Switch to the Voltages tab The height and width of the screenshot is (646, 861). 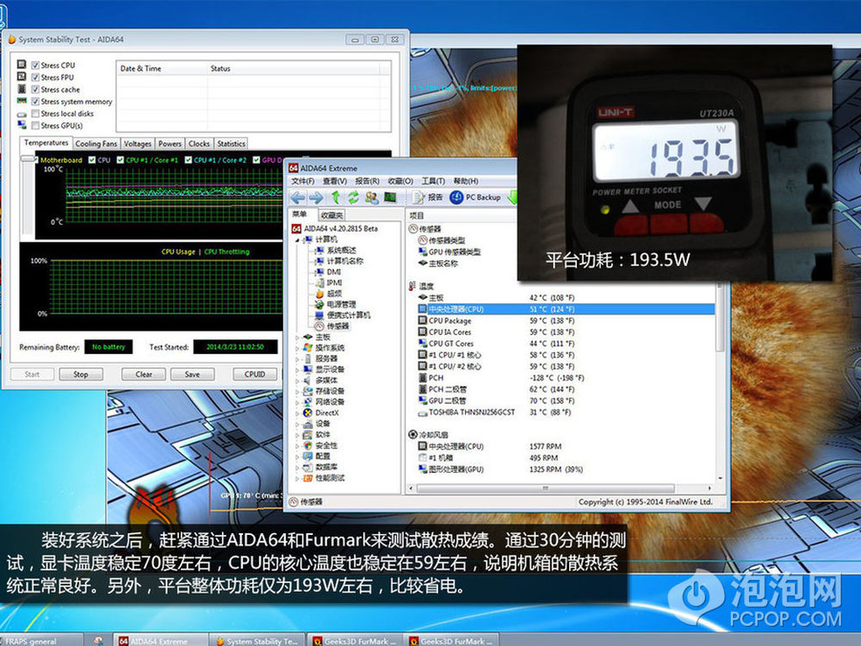click(x=137, y=144)
